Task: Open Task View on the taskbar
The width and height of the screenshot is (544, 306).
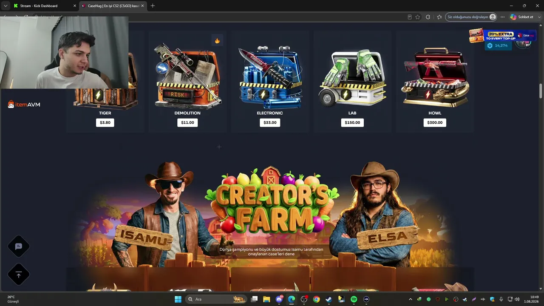Action: [254, 299]
